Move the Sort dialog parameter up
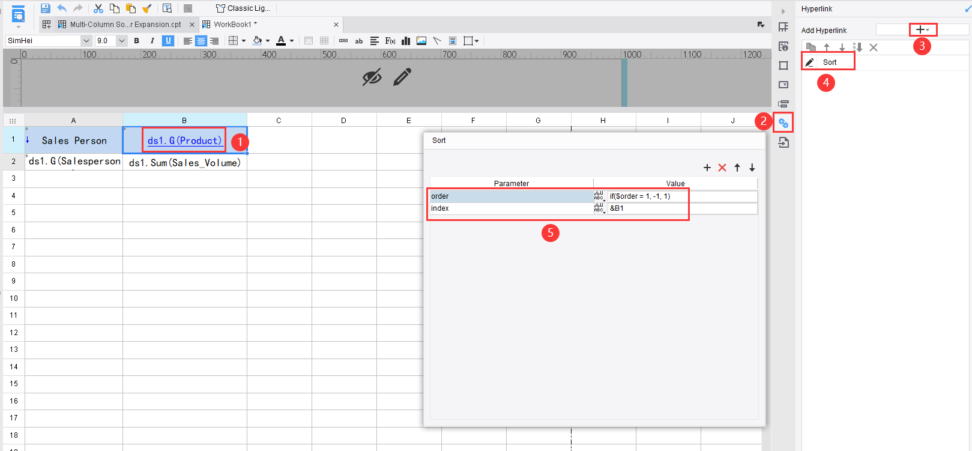This screenshot has width=972, height=451. pyautogui.click(x=737, y=168)
